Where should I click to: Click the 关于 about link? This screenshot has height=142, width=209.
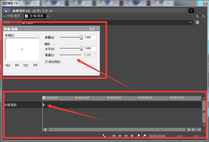tap(92, 29)
